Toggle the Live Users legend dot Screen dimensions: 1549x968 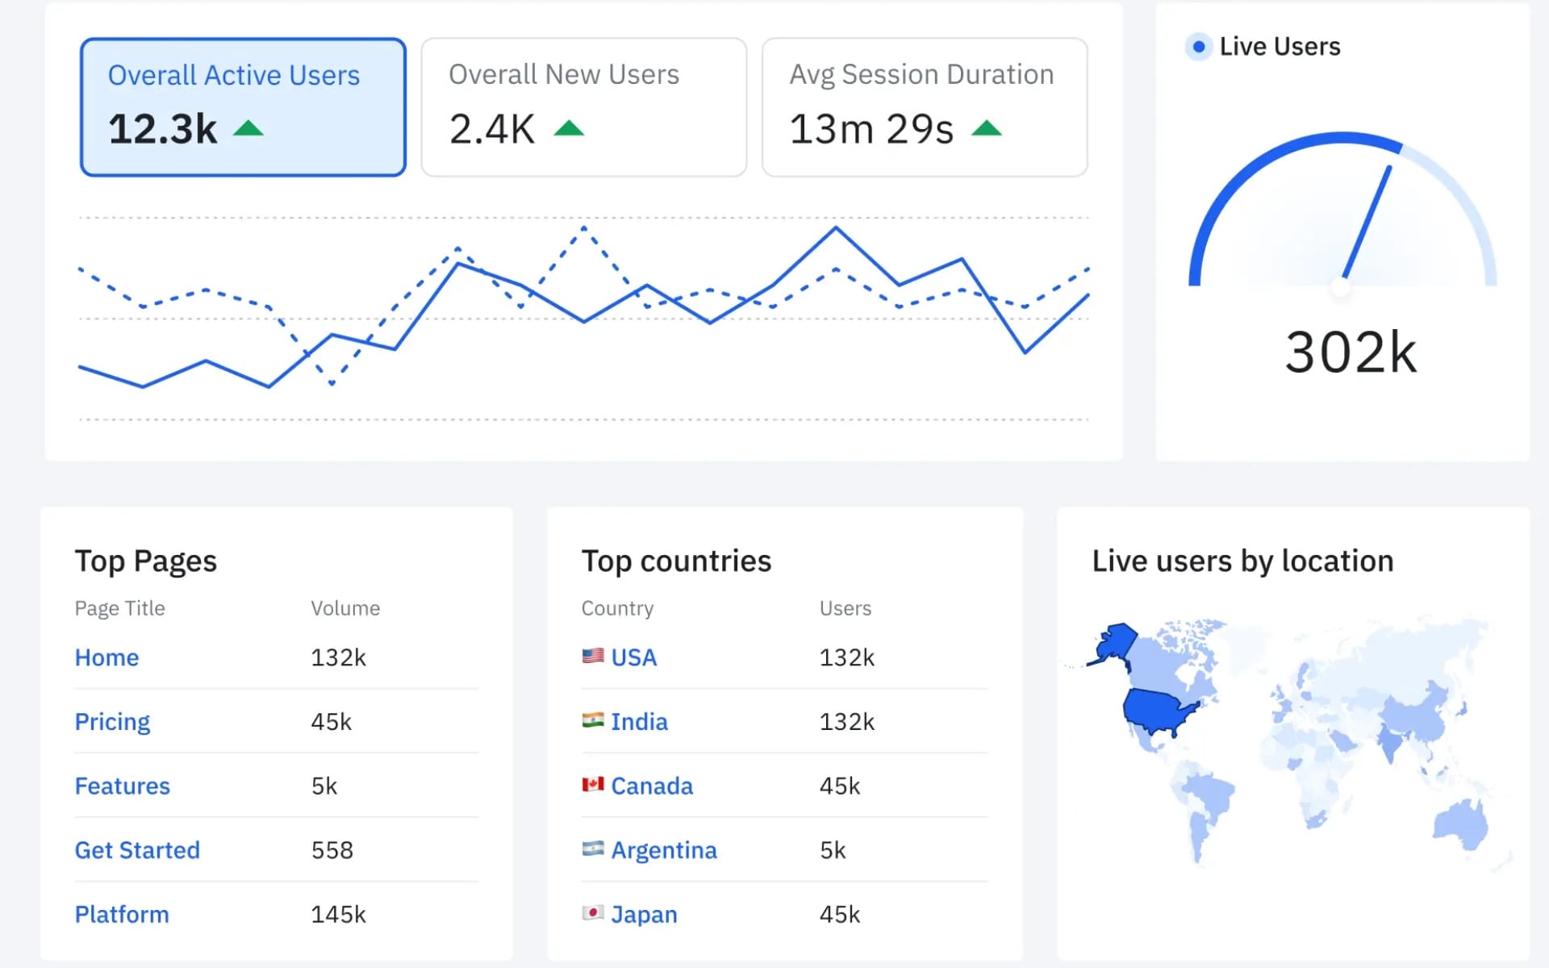(x=1198, y=46)
